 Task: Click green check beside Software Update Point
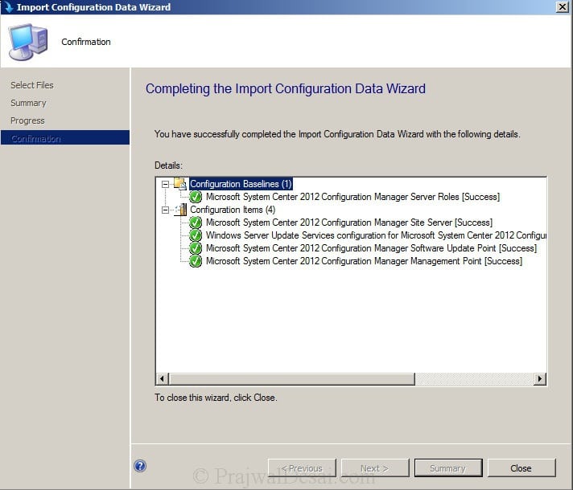tap(196, 248)
